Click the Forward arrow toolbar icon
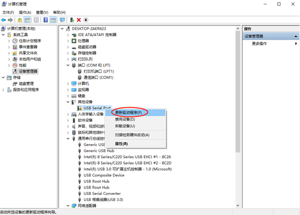 [x=10, y=19]
